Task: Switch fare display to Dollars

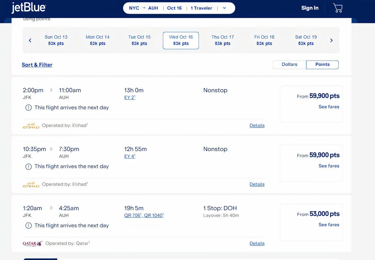Action: (x=289, y=65)
